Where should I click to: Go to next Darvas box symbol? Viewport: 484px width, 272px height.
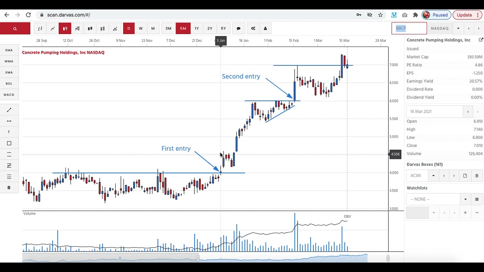coord(454,176)
